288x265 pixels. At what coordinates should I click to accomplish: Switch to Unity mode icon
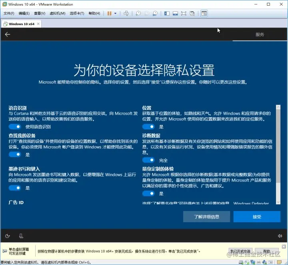click(192, 14)
